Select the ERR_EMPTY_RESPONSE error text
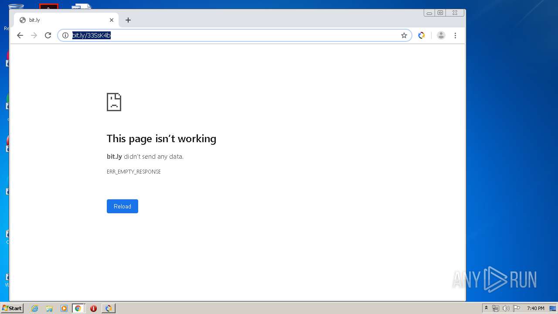The height and width of the screenshot is (314, 558). pos(134,172)
